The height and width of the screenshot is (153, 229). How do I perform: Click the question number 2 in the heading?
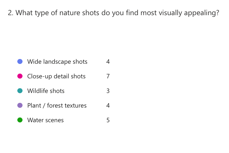point(10,13)
